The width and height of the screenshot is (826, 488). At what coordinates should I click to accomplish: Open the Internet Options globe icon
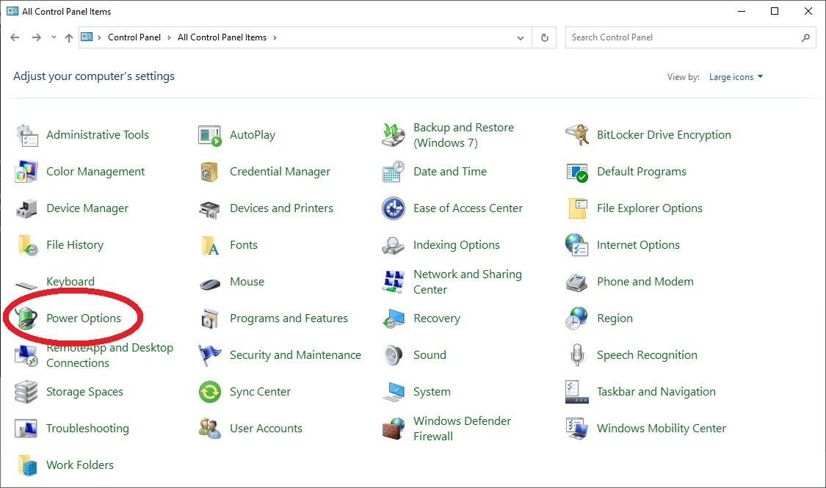(577, 245)
